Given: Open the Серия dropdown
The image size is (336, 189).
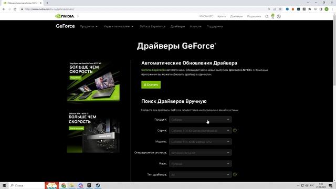Looking at the screenshot, I should (x=200, y=131).
